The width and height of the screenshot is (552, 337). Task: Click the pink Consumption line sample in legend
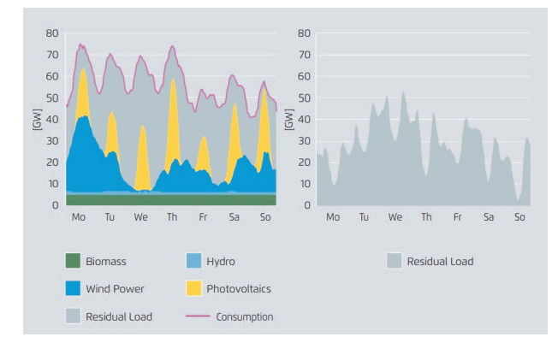point(198,316)
